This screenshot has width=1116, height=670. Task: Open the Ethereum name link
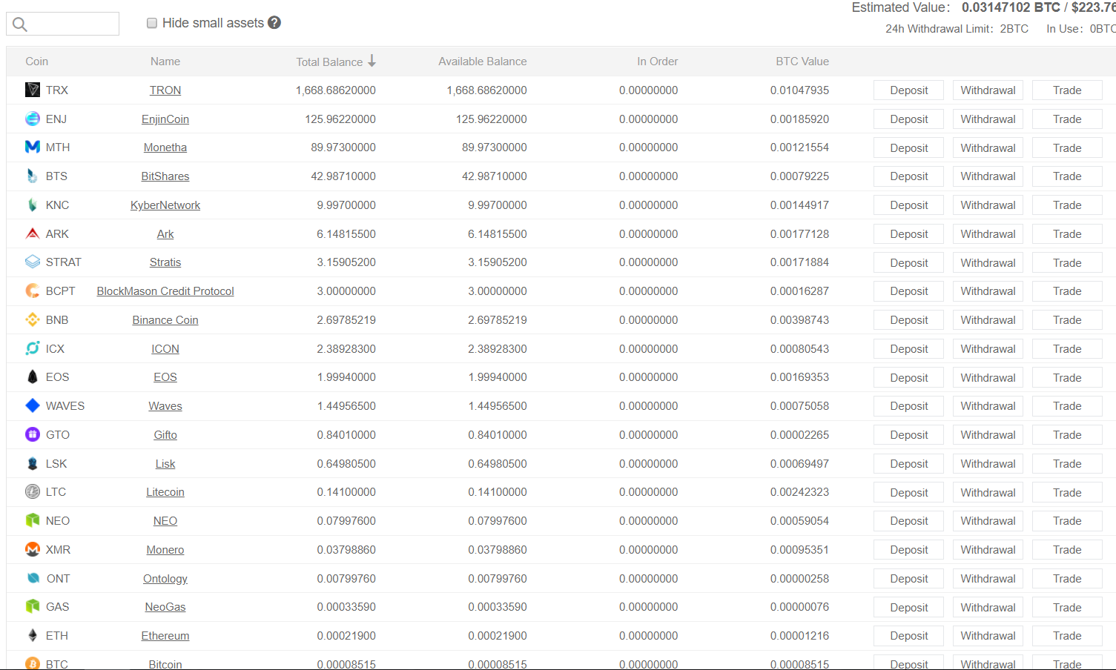tap(165, 636)
